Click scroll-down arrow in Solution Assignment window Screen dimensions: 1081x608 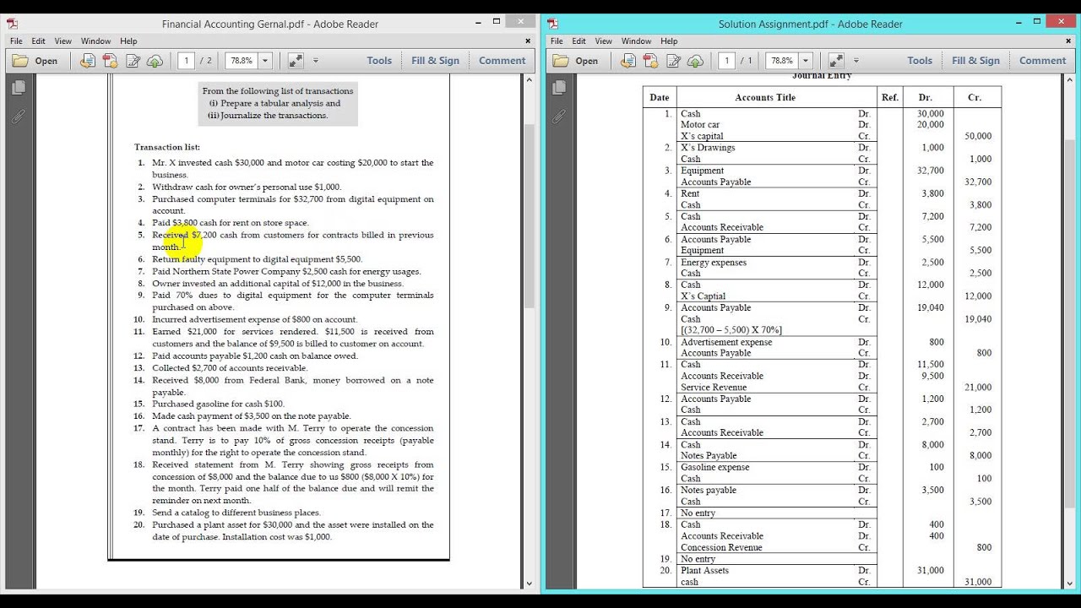pos(1070,583)
